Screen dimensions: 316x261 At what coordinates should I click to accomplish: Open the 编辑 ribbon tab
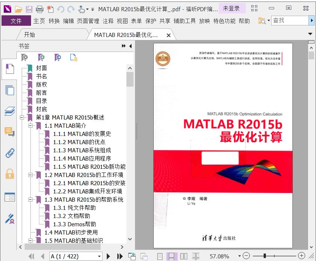[x=68, y=21]
